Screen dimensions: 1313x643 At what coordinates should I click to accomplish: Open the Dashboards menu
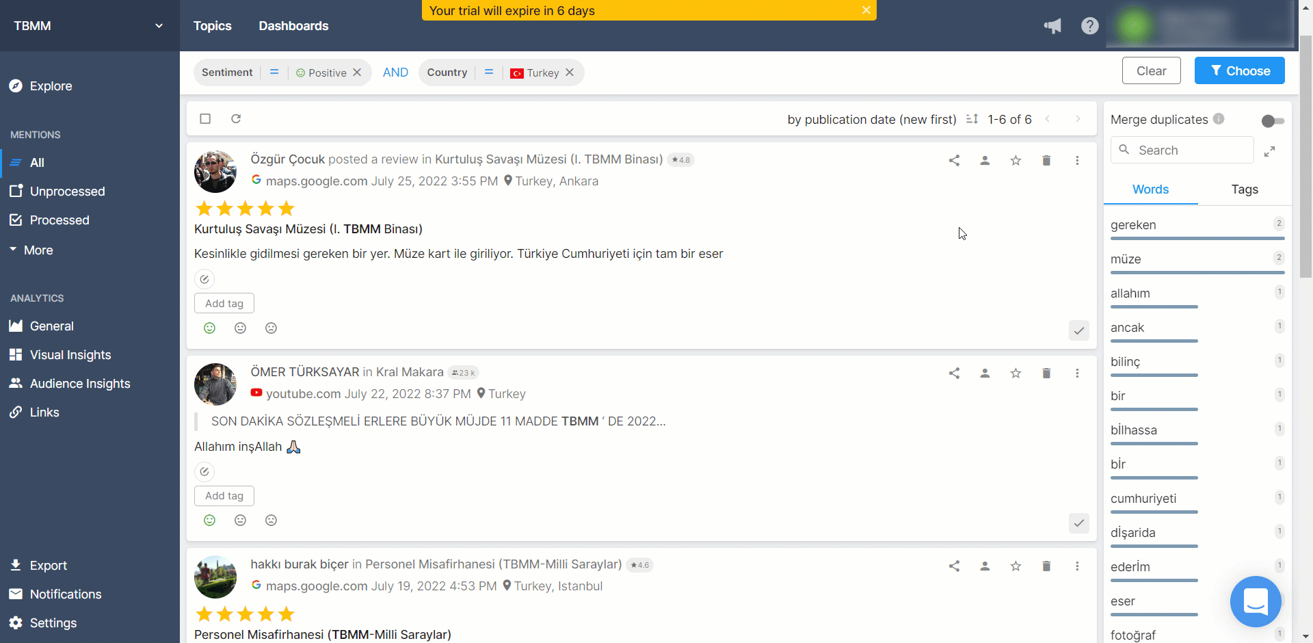(293, 26)
